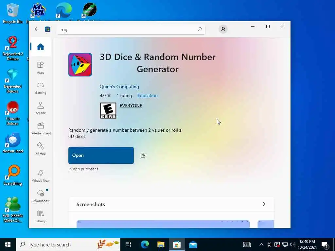Click the volume speaker tray icon
The height and width of the screenshot is (251, 335).
pyautogui.click(x=292, y=244)
